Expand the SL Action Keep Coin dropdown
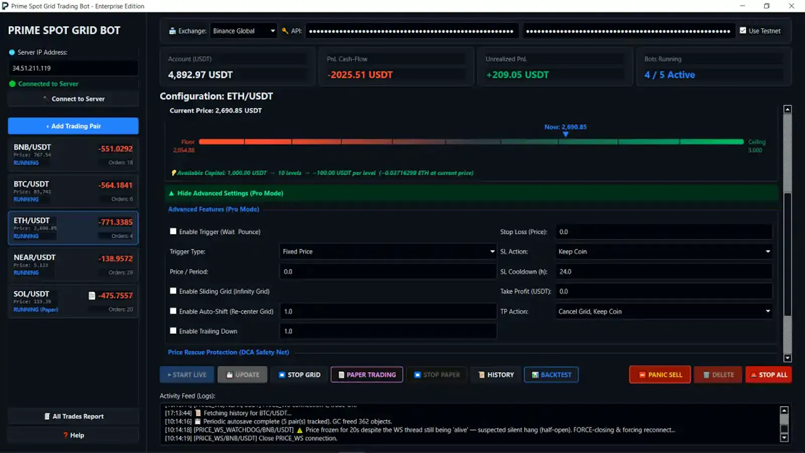 click(x=664, y=252)
